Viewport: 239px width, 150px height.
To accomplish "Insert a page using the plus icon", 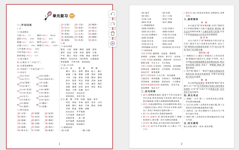I will point(112,43).
